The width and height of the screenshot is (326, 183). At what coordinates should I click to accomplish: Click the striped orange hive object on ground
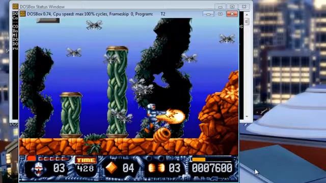click(x=162, y=135)
